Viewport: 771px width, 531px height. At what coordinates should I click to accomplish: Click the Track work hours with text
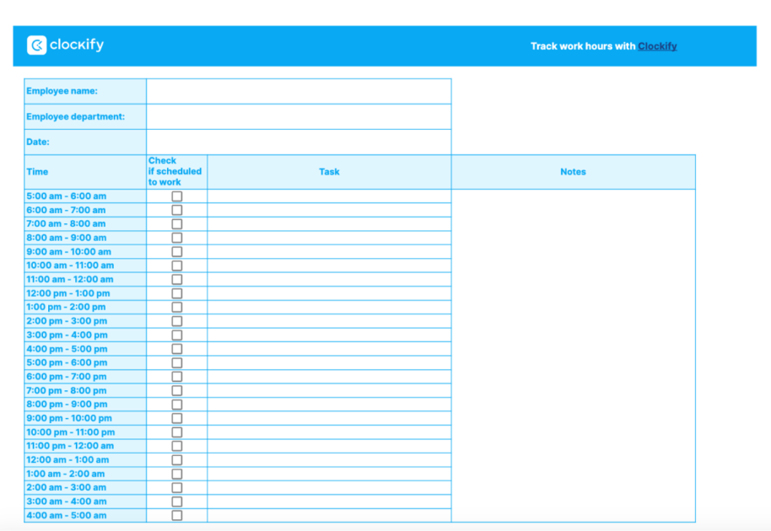tap(582, 46)
